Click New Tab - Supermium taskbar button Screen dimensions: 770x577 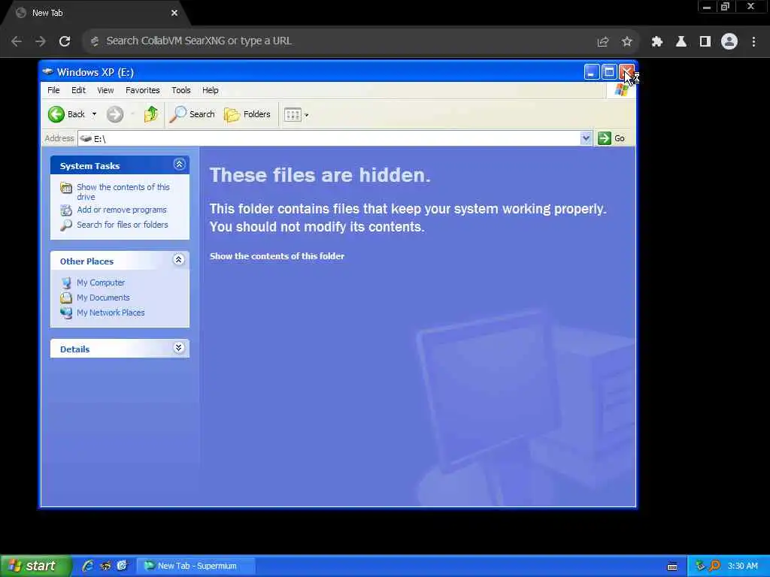coord(196,566)
